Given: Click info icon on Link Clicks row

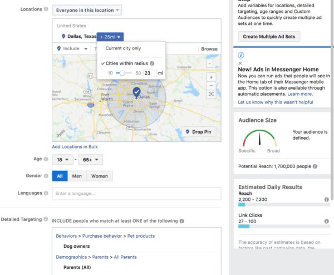Looking at the screenshot, I should click(x=326, y=221).
